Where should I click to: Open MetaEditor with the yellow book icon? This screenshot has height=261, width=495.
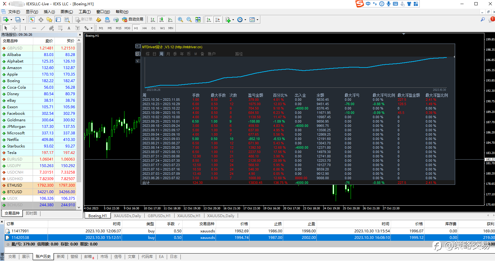99,20
